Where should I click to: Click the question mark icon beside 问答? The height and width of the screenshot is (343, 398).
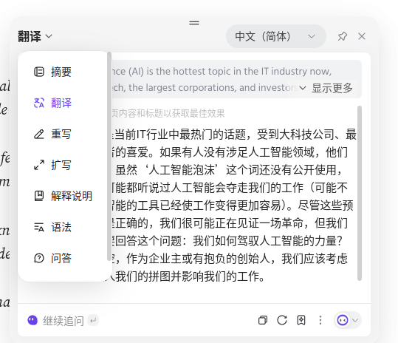[39, 258]
